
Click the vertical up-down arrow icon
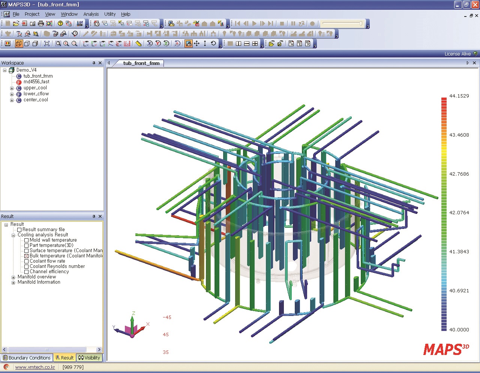click(205, 44)
